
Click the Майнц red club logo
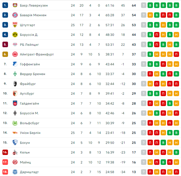[15, 162]
